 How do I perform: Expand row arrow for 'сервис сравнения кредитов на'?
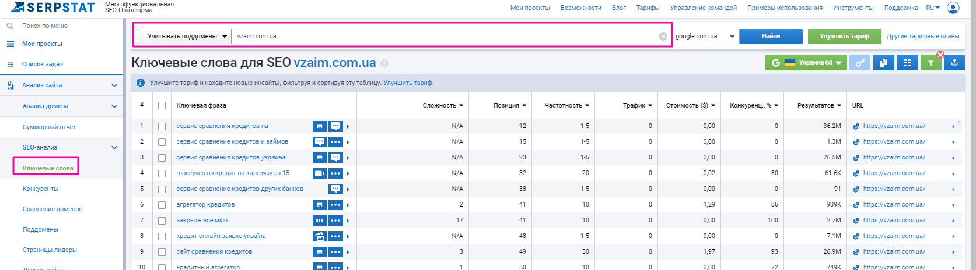click(x=348, y=126)
